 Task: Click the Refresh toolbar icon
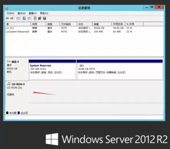tap(35, 18)
